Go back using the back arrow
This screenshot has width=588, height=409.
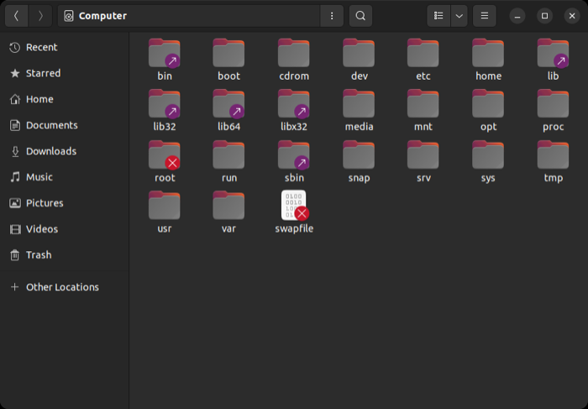pos(16,16)
